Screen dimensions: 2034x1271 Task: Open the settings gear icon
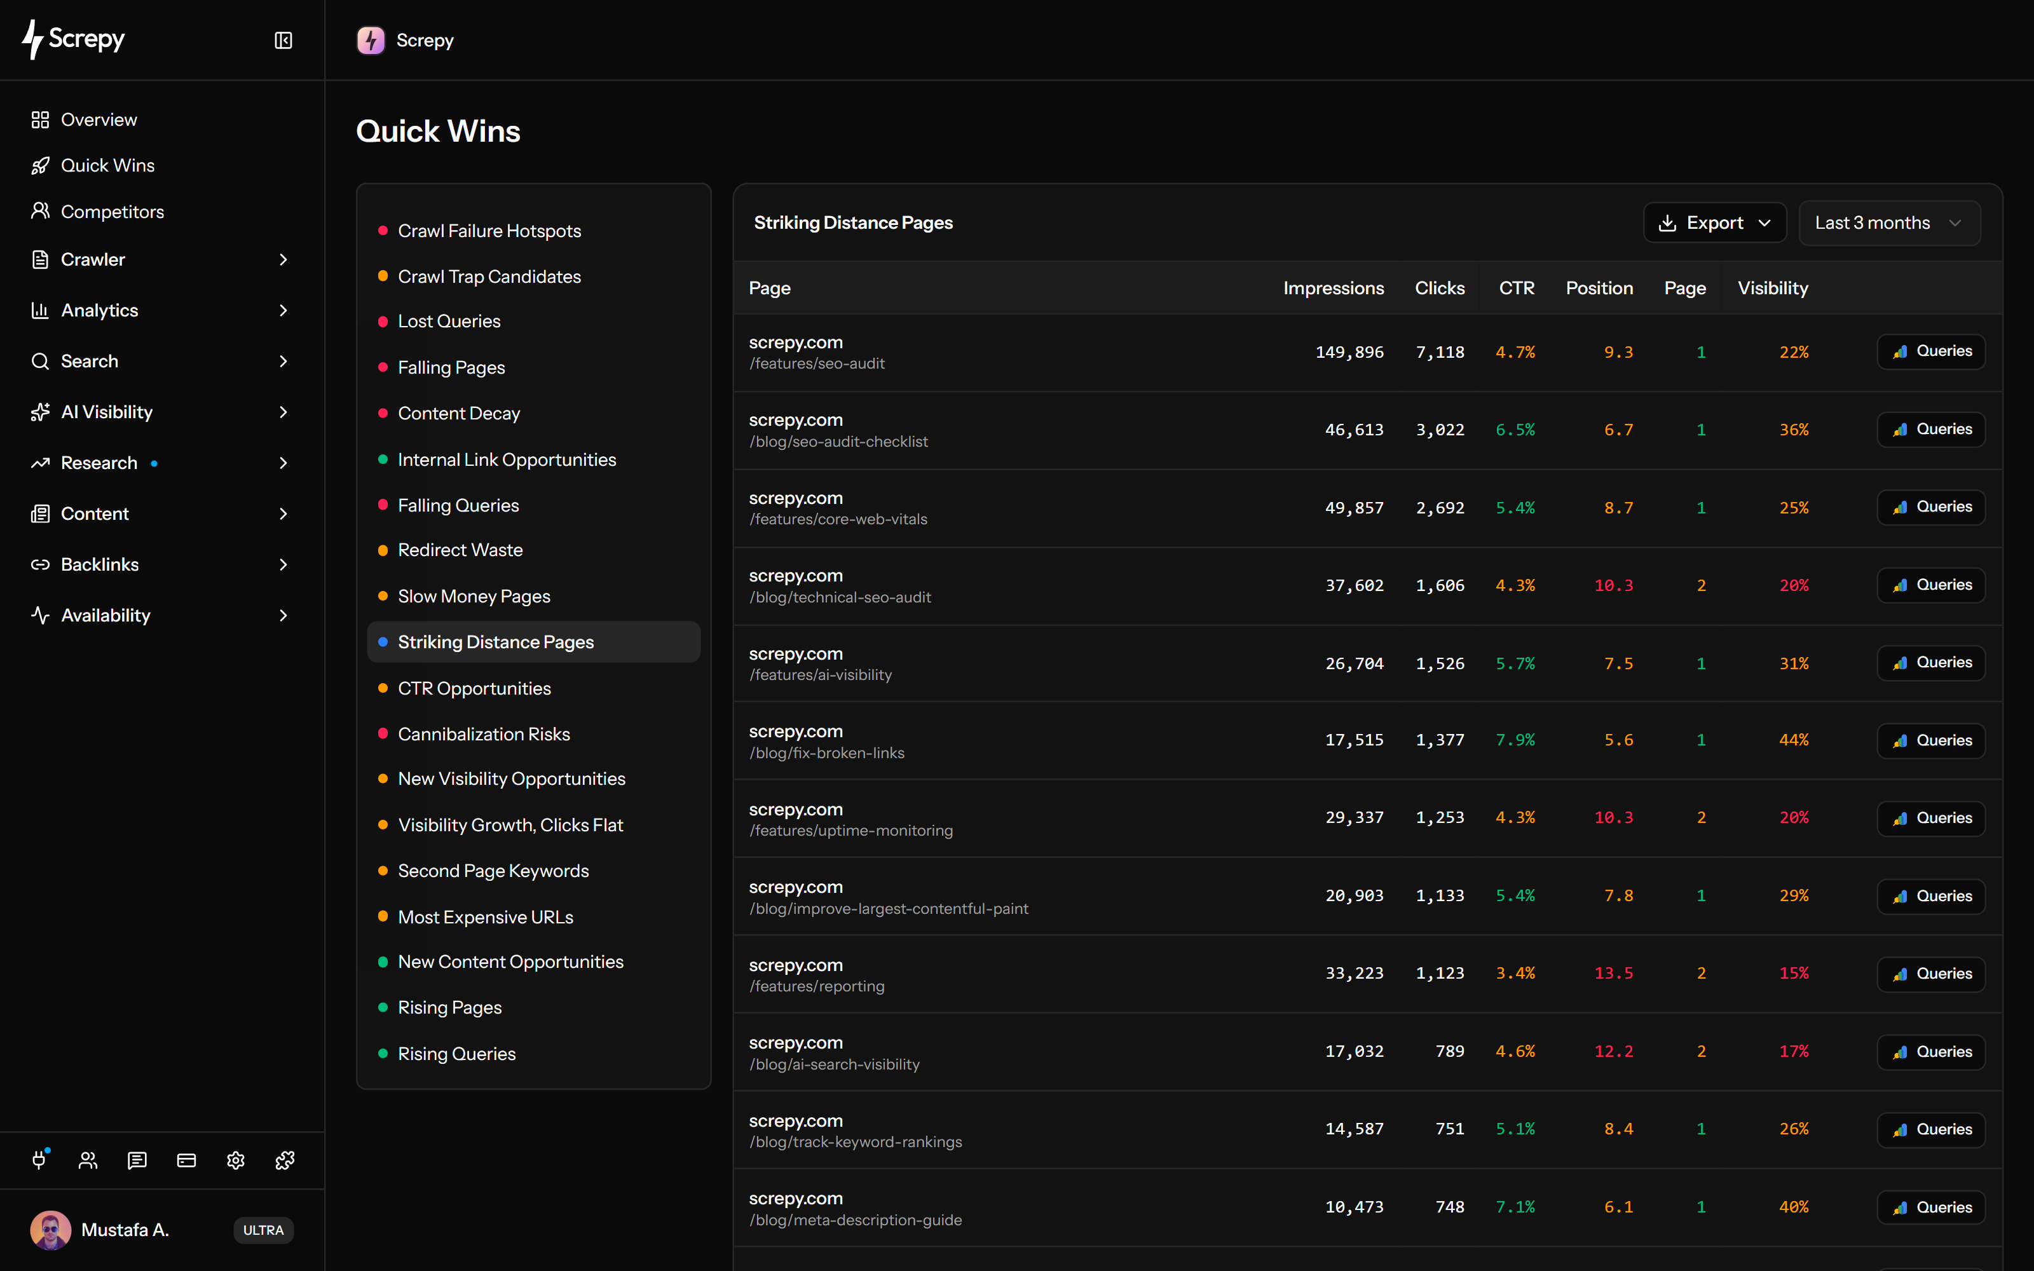click(x=235, y=1160)
